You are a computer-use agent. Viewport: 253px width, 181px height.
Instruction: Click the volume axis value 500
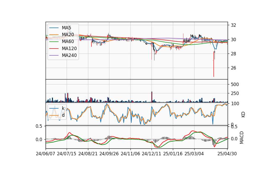(235, 84)
